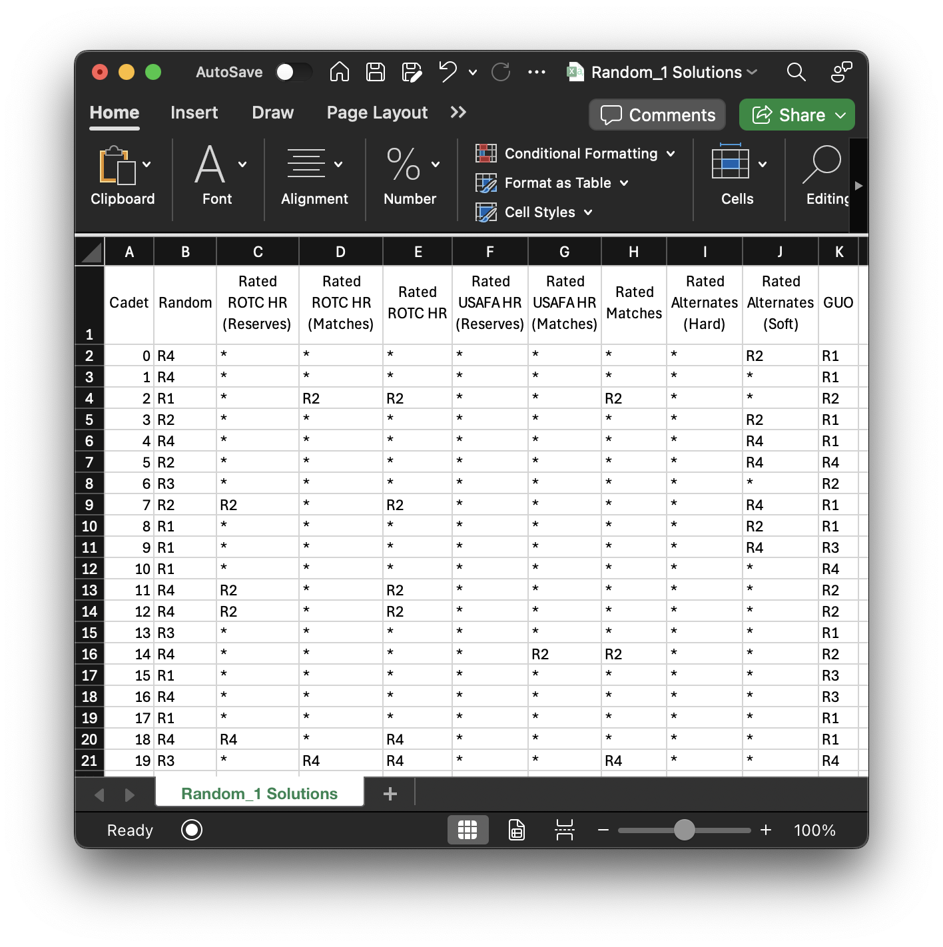Screen dimensions: 943x947
Task: Click the Home icon in the title bar
Action: tap(340, 71)
